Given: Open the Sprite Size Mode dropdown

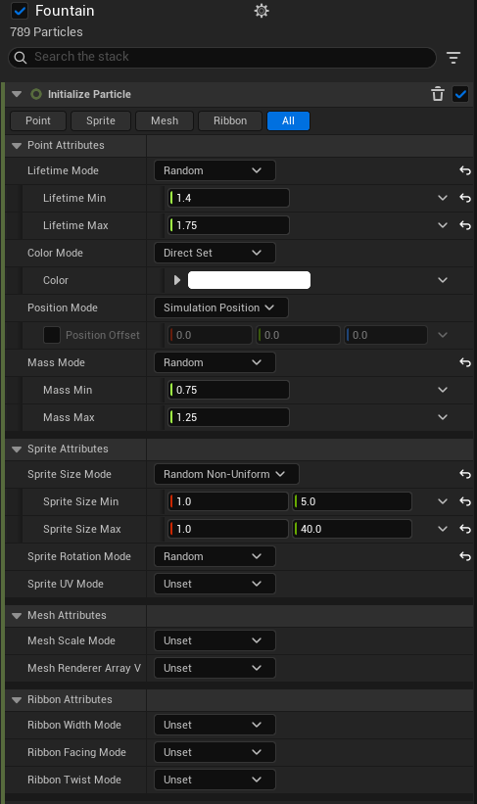Looking at the screenshot, I should coord(226,474).
